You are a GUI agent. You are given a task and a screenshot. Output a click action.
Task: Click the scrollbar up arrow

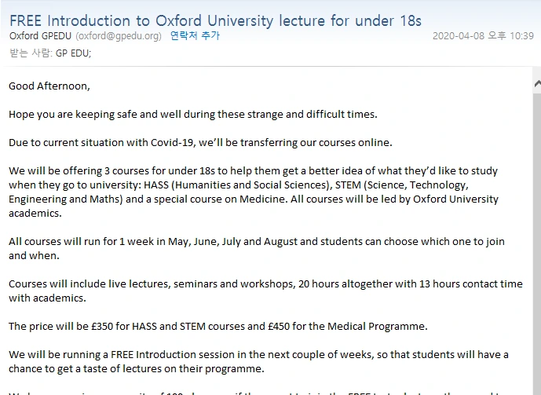(x=536, y=83)
